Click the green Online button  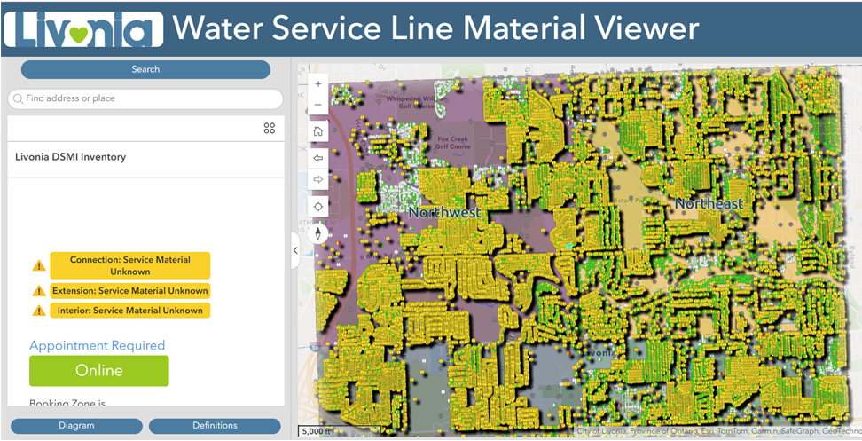pyautogui.click(x=99, y=371)
